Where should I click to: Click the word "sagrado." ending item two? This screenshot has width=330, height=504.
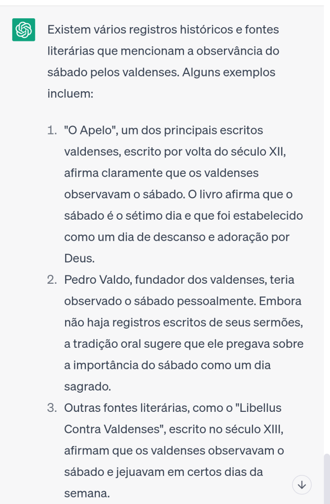click(x=87, y=387)
